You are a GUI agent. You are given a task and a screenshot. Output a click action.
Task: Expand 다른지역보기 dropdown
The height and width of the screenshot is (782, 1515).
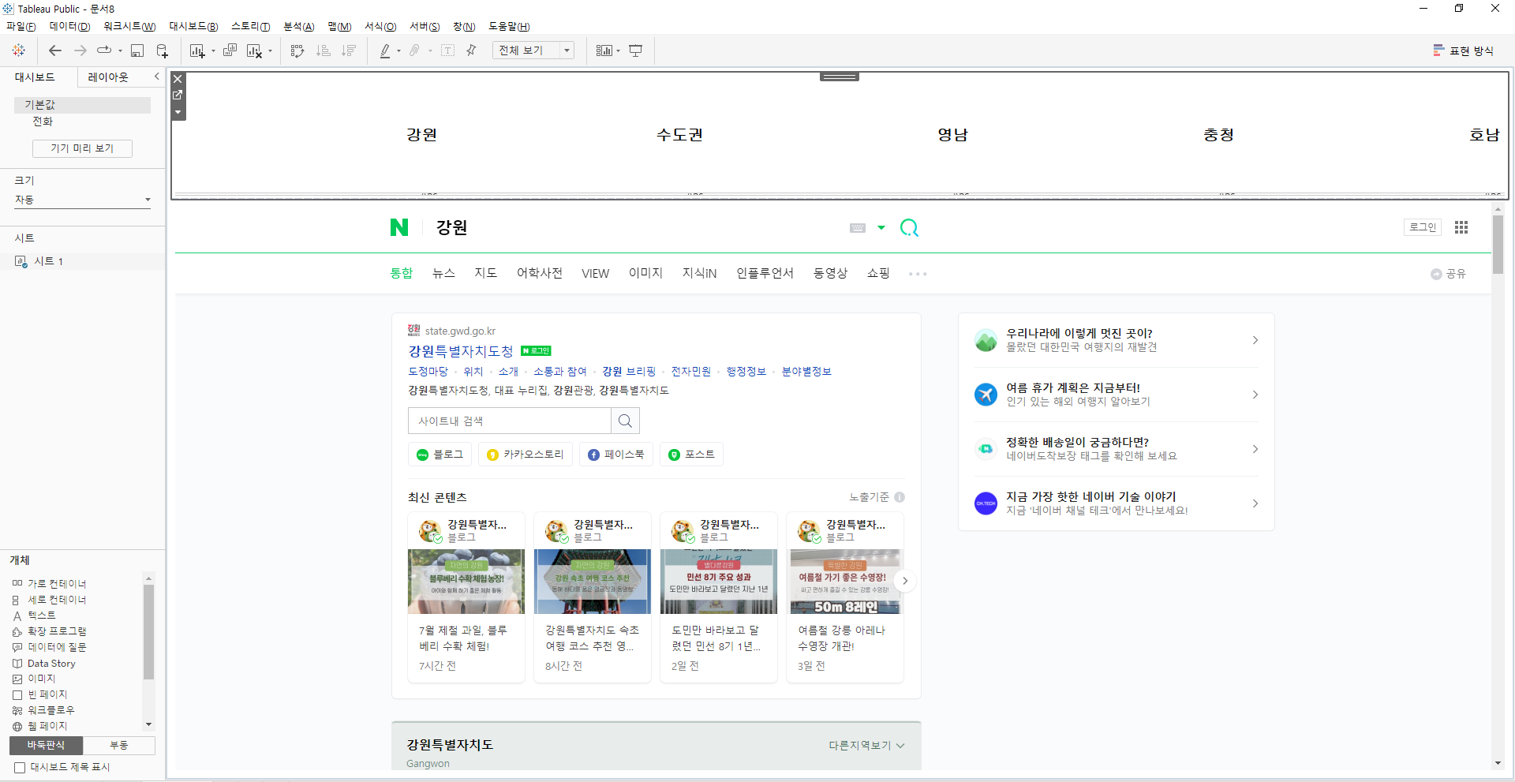(866, 746)
